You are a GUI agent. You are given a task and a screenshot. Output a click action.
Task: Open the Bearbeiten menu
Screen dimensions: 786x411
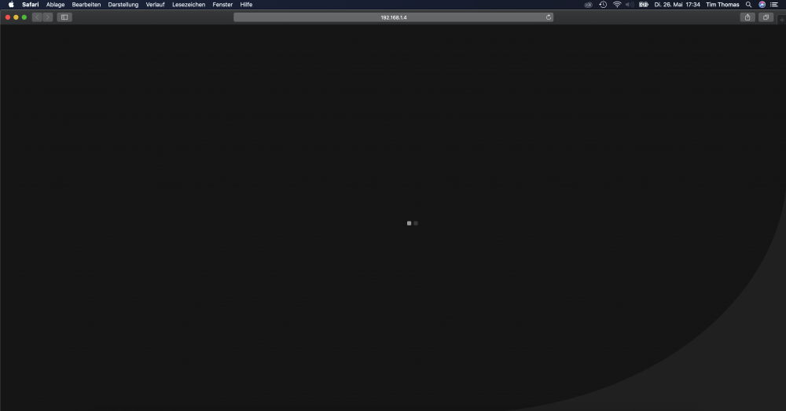tap(86, 5)
